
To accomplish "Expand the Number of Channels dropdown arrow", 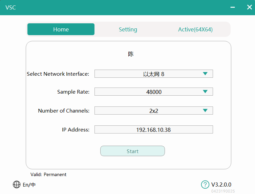I will 205,111.
